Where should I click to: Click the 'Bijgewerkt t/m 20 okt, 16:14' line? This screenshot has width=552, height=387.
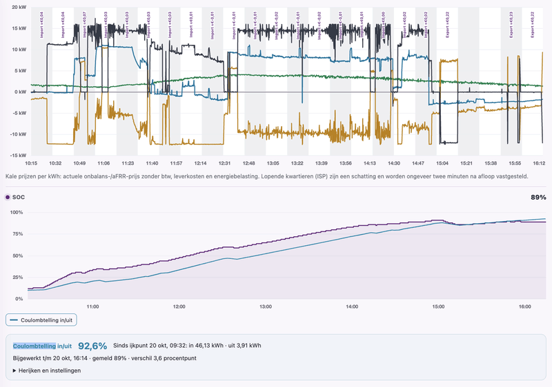click(x=105, y=358)
